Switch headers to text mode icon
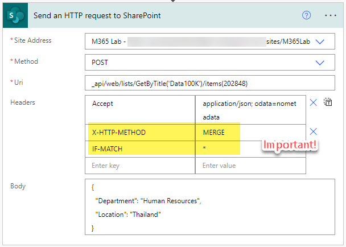Image resolution: width=346 pixels, height=247 pixels. coord(328,102)
